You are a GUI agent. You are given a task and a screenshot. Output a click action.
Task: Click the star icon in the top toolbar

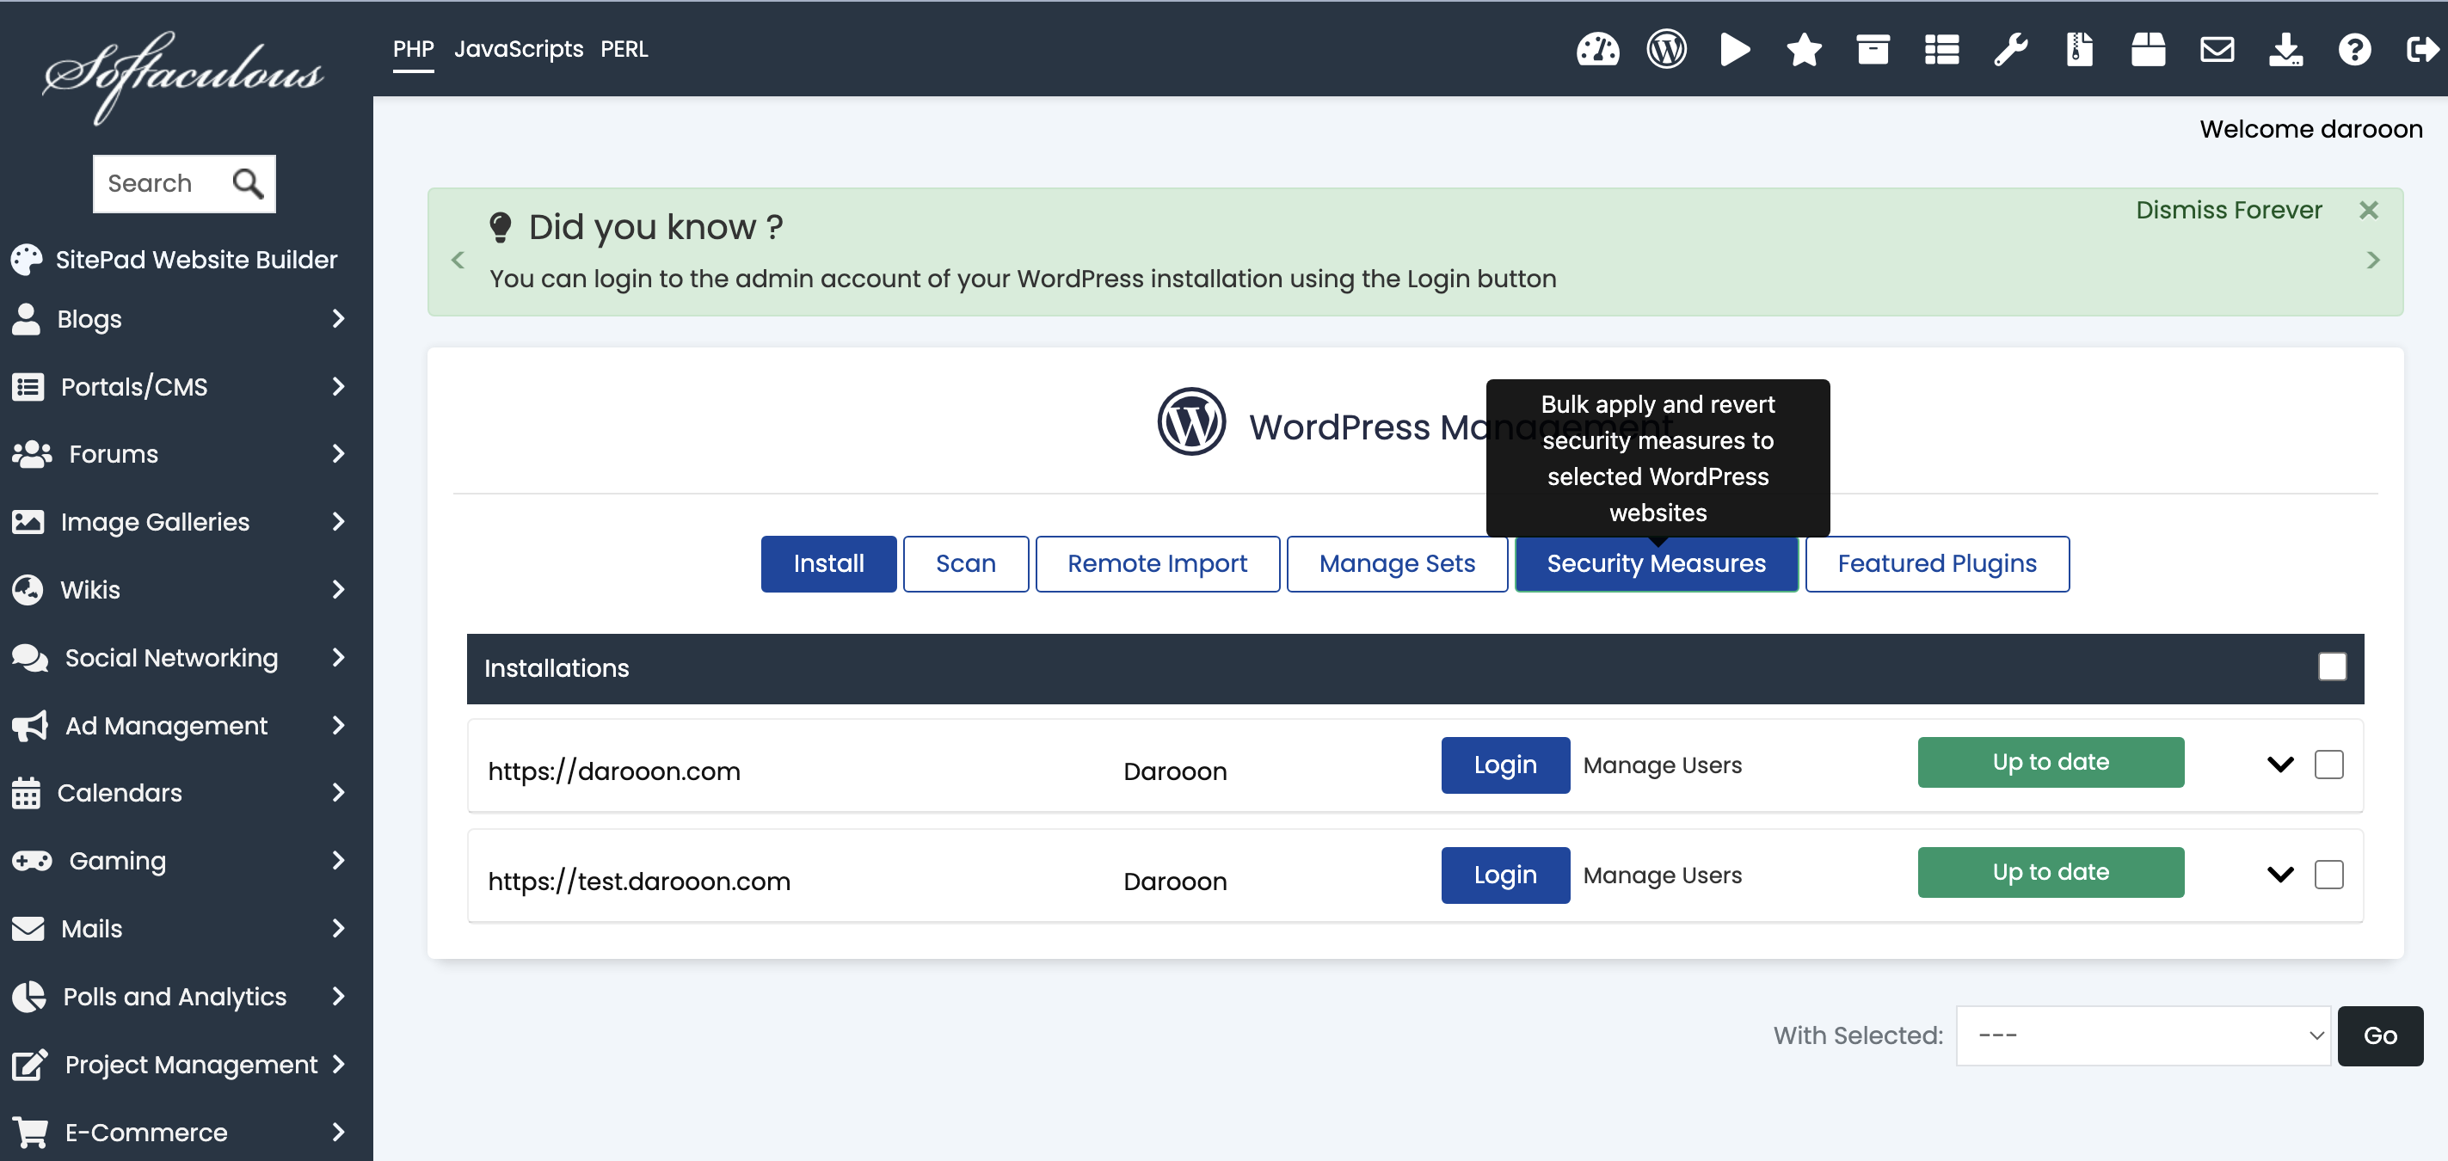(x=1804, y=48)
